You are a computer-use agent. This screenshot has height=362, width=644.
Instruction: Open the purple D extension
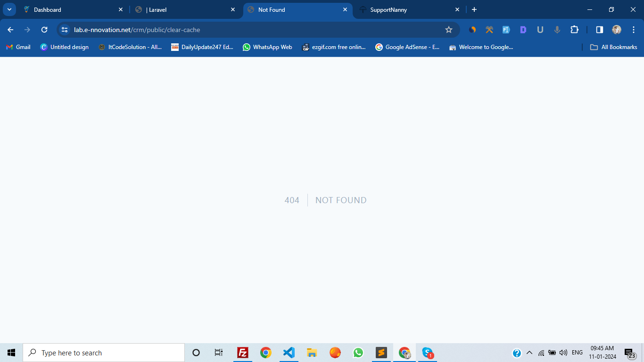point(523,30)
